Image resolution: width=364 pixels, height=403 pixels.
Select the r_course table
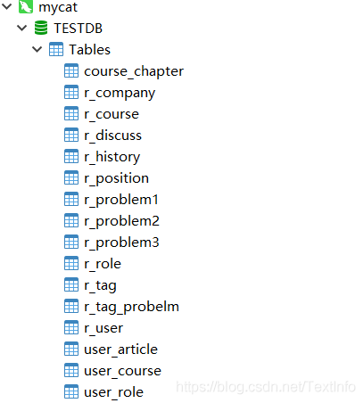point(112,114)
